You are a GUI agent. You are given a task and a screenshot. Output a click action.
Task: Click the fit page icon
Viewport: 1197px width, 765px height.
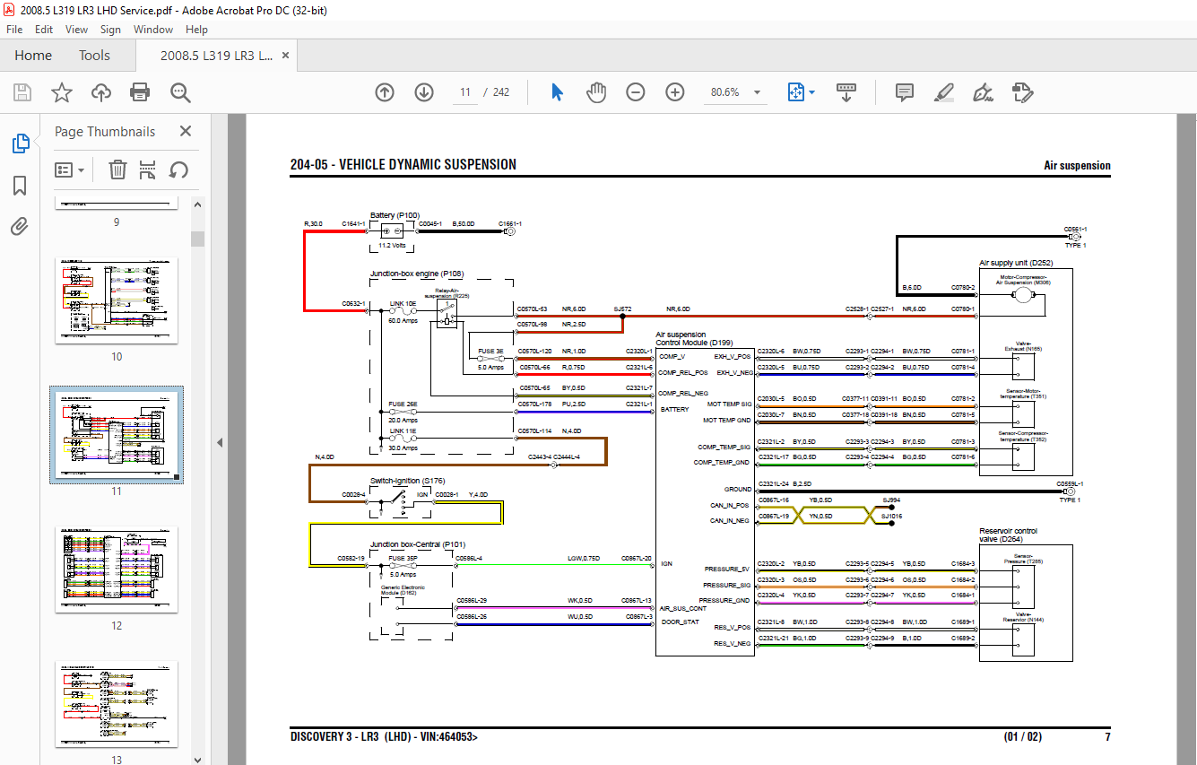point(794,92)
